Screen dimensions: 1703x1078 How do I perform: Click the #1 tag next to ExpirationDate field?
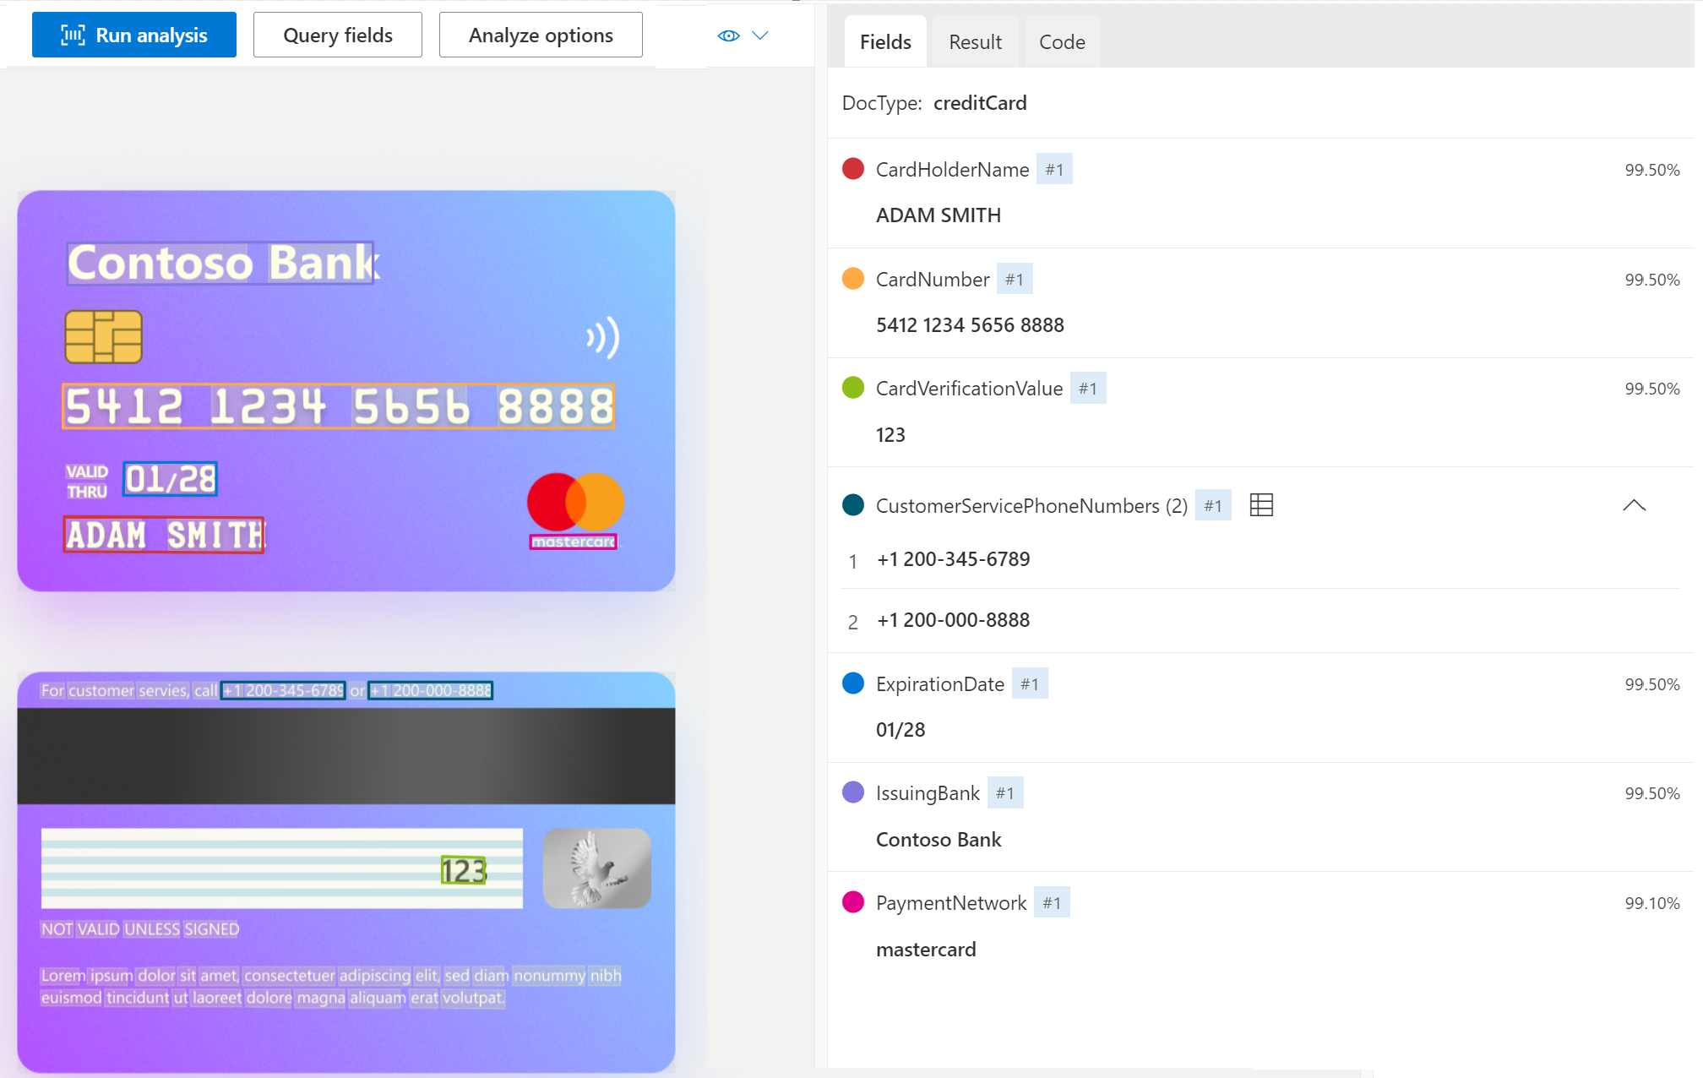click(1029, 683)
